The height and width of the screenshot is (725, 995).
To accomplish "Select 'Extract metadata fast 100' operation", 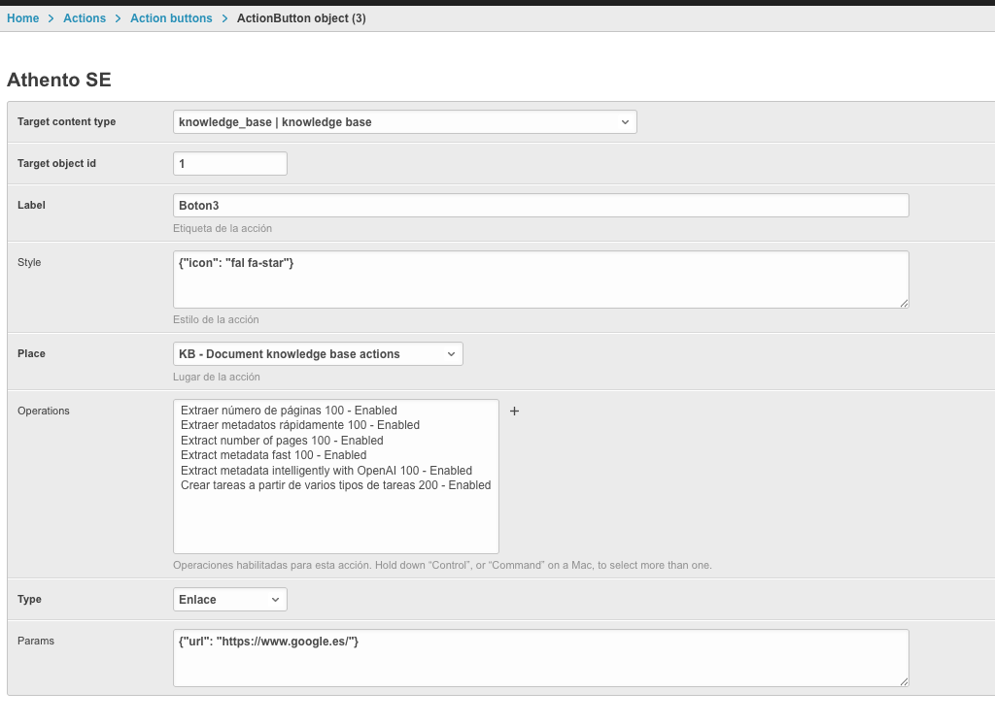I will coord(273,455).
